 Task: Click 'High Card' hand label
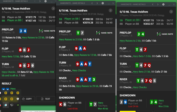(x=133, y=104)
